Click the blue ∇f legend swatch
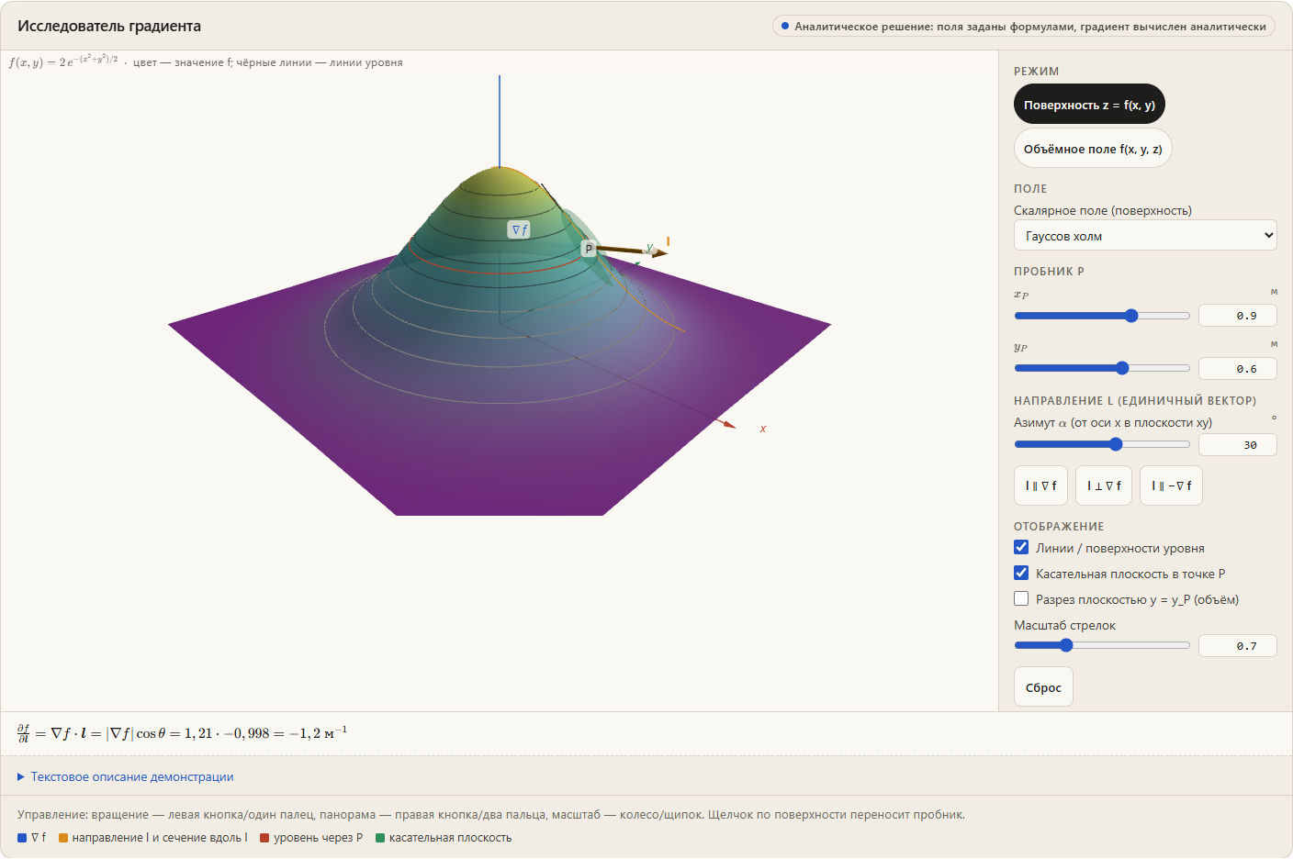This screenshot has width=1293, height=859. (22, 838)
